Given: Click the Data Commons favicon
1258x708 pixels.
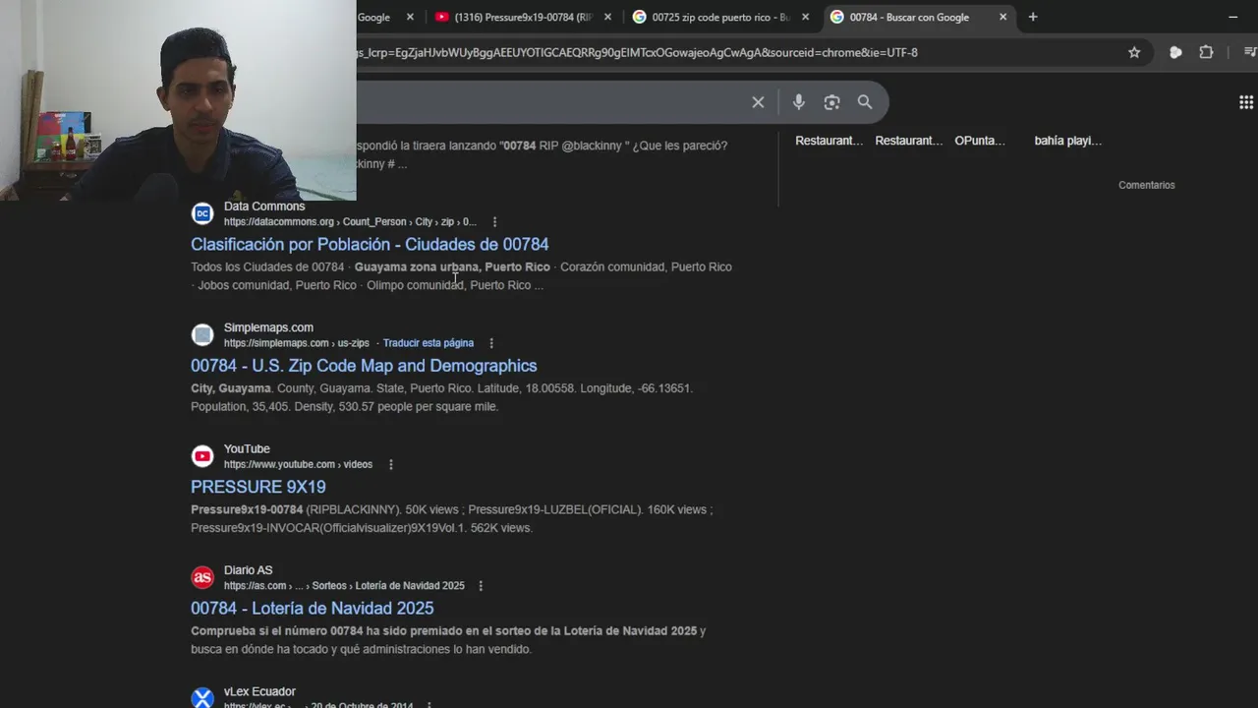Looking at the screenshot, I should 202,213.
